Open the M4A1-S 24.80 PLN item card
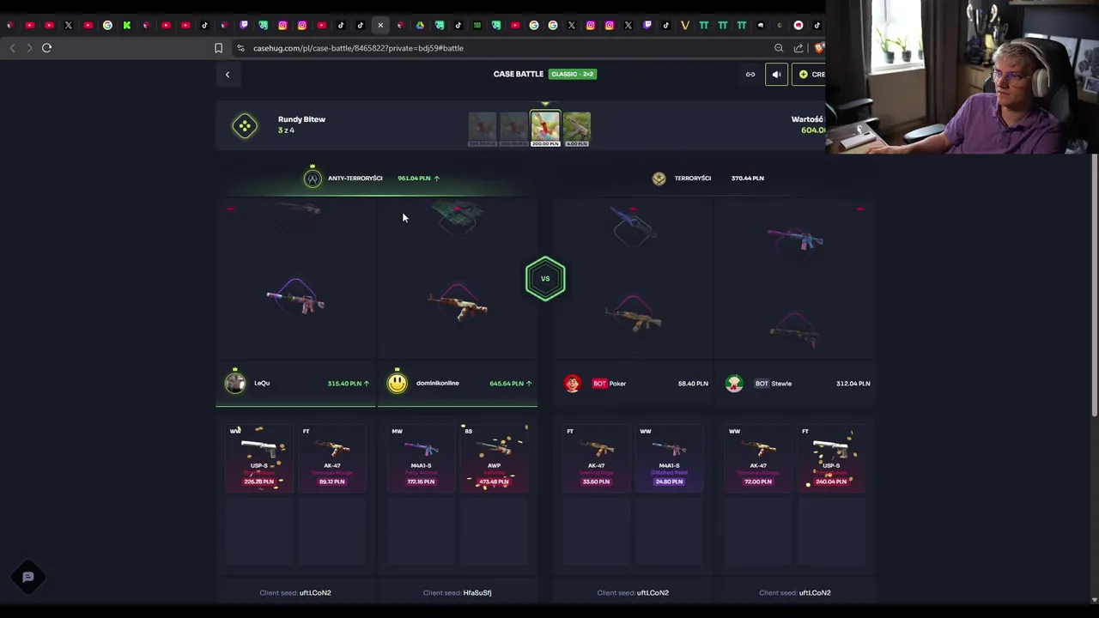The height and width of the screenshot is (618, 1099). [669, 457]
